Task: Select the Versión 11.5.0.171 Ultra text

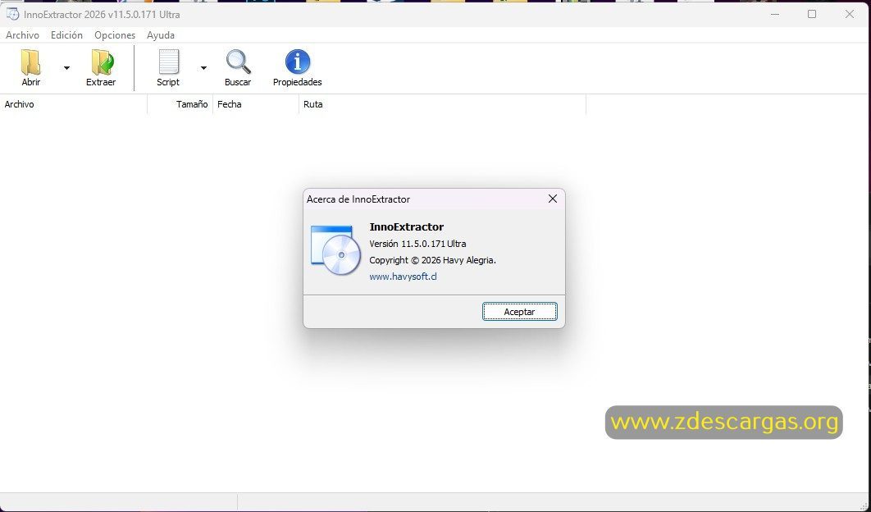Action: pos(417,244)
